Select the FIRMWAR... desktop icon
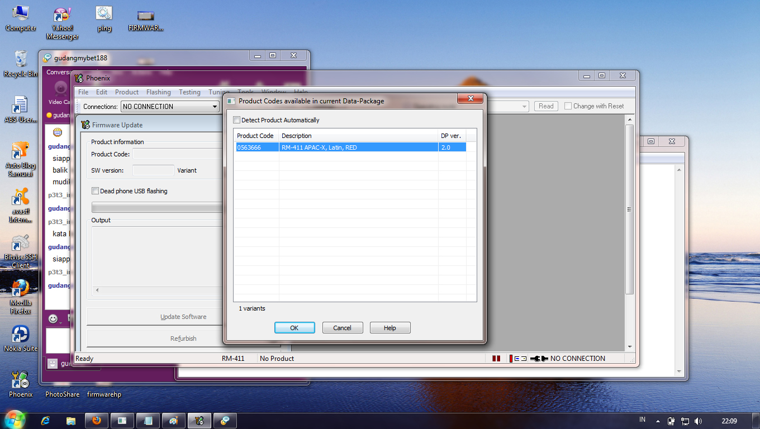This screenshot has width=760, height=429. [145, 20]
